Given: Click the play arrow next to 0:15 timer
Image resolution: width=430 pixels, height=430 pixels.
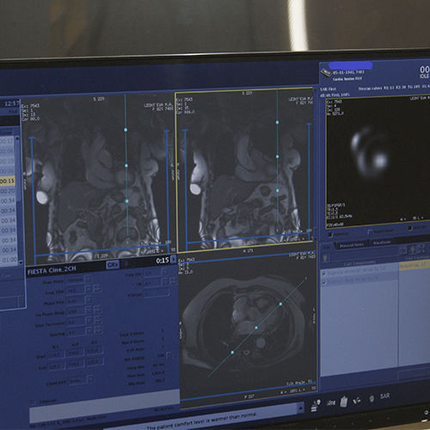Looking at the screenshot, I should [174, 260].
